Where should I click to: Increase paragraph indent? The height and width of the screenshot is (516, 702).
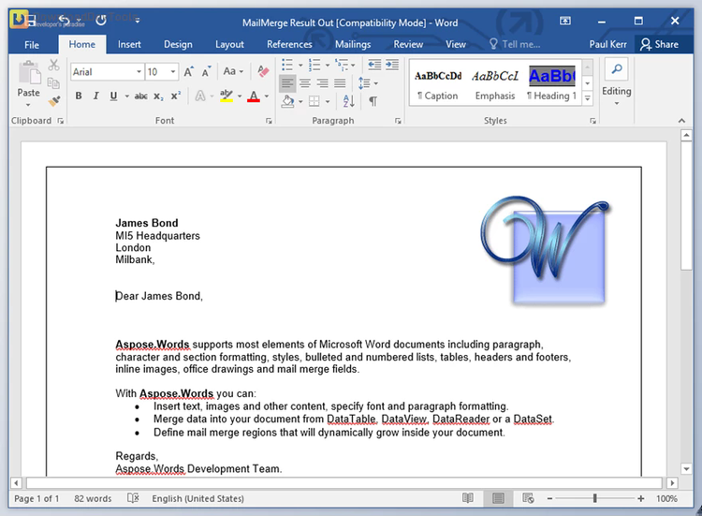point(392,65)
